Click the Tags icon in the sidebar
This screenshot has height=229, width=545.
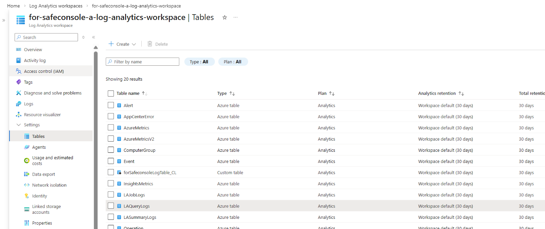tap(19, 82)
